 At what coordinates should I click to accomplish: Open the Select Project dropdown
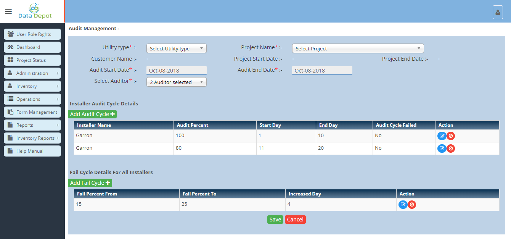click(x=358, y=48)
